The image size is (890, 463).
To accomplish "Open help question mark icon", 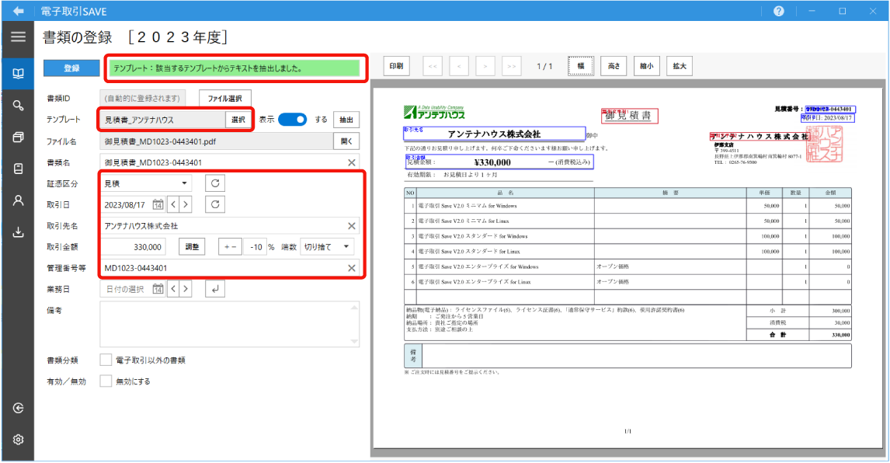I will tap(778, 11).
